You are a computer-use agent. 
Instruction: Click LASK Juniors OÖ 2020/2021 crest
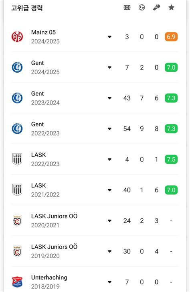(x=17, y=221)
